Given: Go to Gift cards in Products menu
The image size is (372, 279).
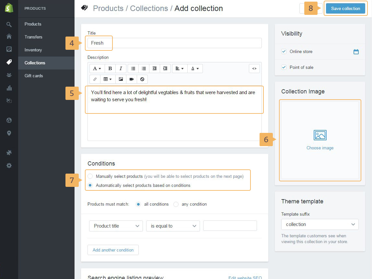Looking at the screenshot, I should pyautogui.click(x=34, y=76).
